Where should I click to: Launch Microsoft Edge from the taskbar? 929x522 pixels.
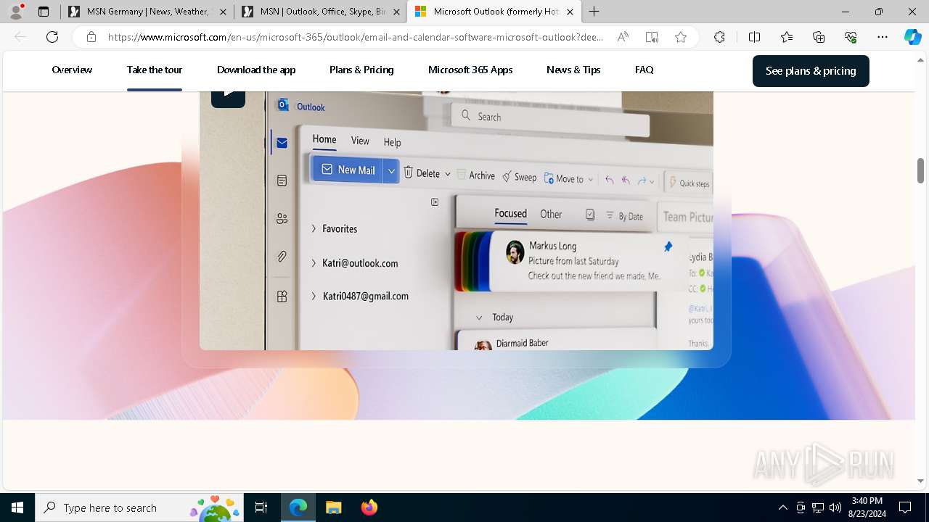pos(298,507)
